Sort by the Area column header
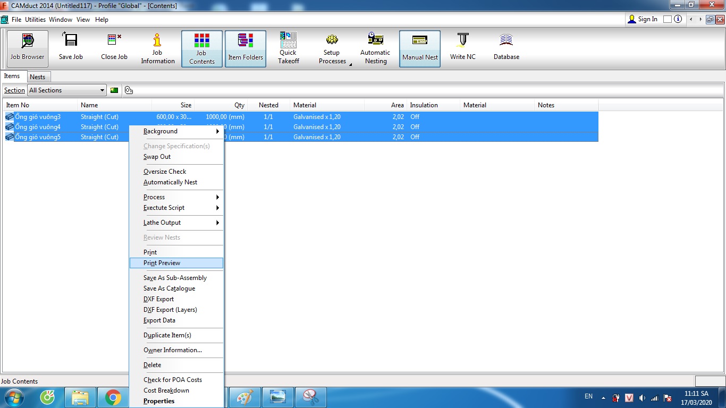Screen dimensions: 726x408 coord(386,105)
